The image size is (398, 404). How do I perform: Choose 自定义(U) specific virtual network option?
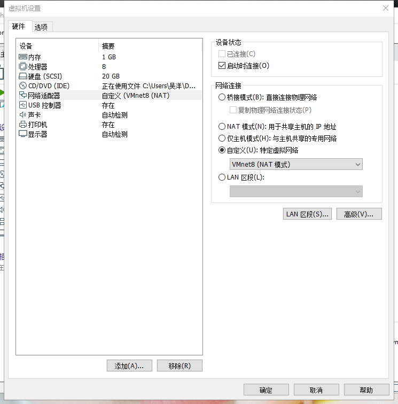pyautogui.click(x=222, y=150)
